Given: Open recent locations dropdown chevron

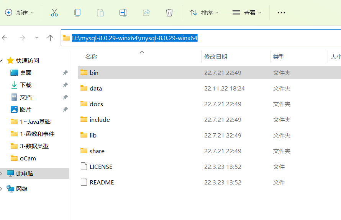Looking at the screenshot, I should point(36,38).
